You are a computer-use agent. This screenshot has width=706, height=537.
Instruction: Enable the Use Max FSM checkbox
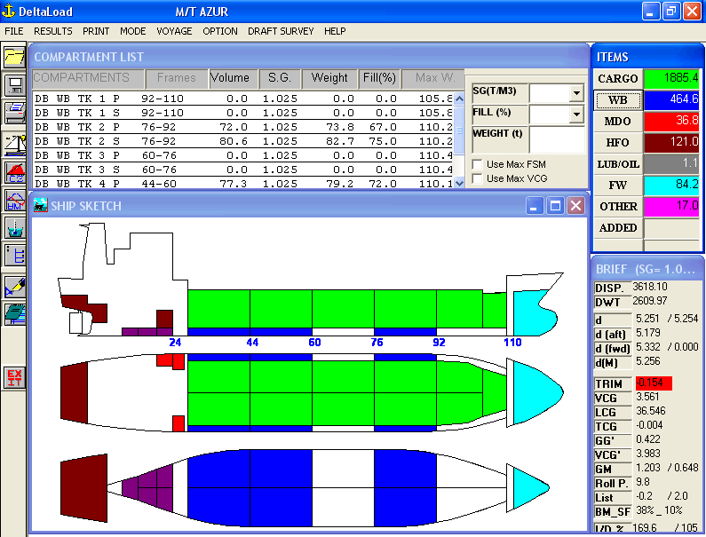pos(477,164)
